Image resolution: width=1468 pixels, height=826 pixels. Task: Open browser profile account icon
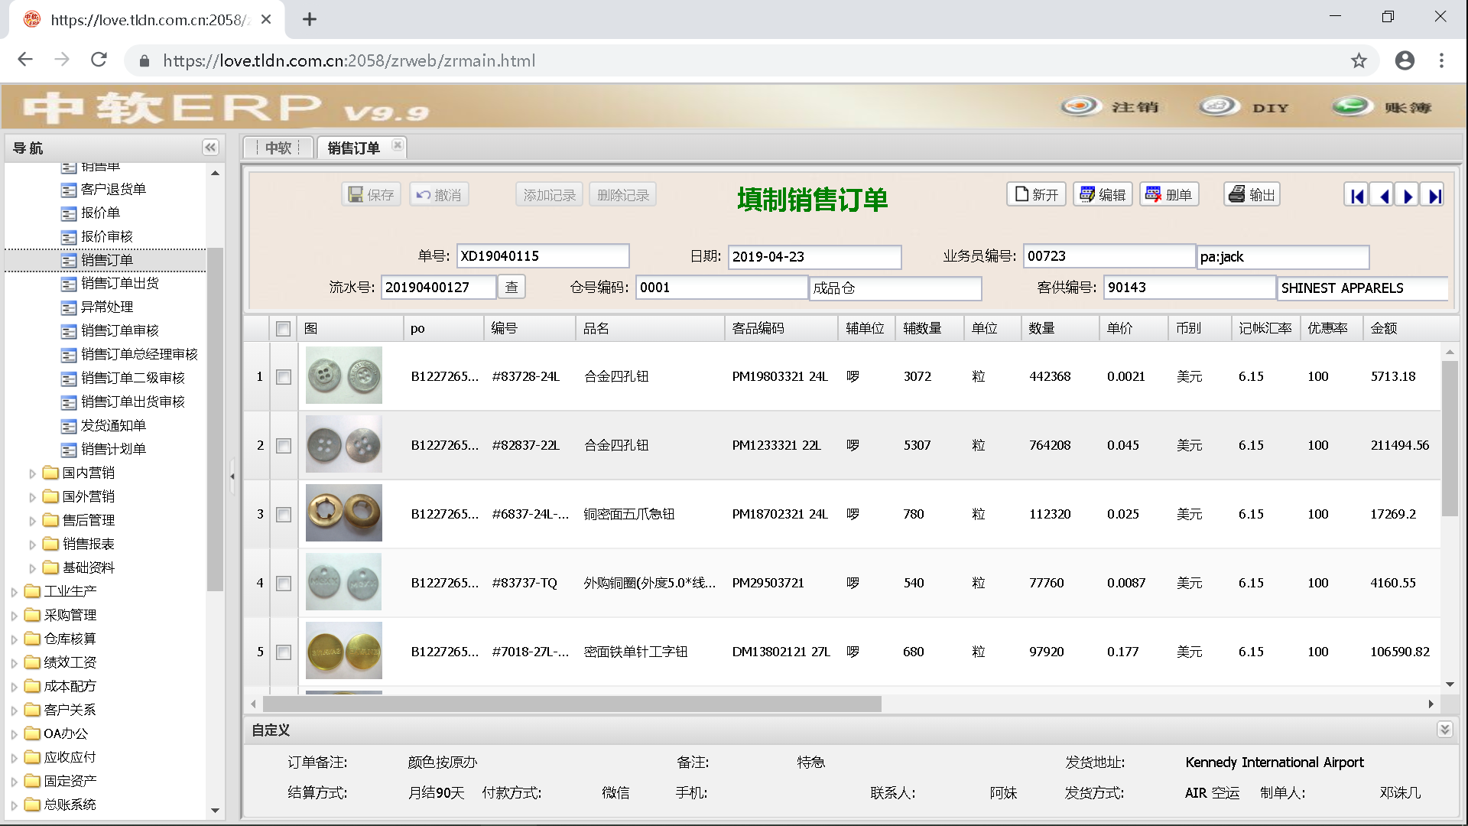1405,60
